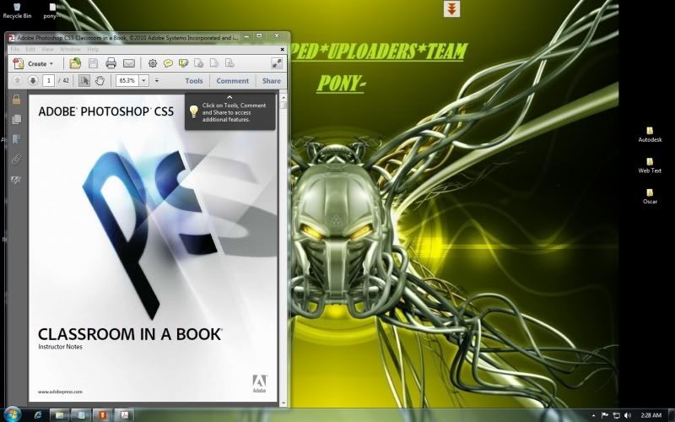Open page thumbnails panel in sidebar
675x422 pixels.
point(16,119)
